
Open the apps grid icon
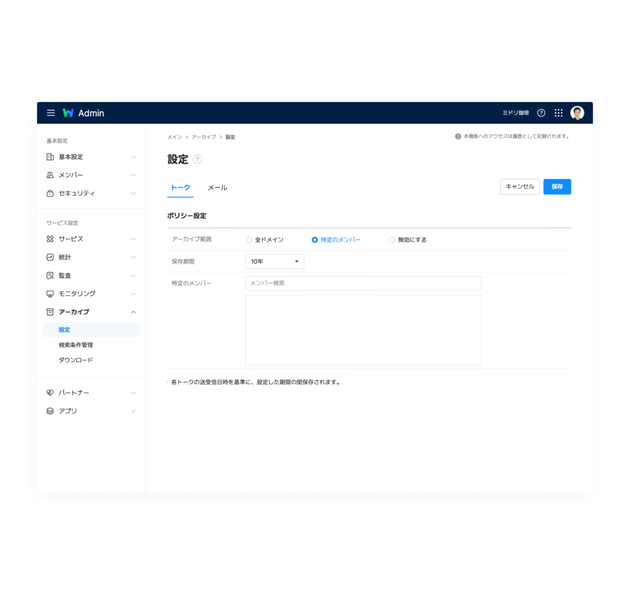559,113
